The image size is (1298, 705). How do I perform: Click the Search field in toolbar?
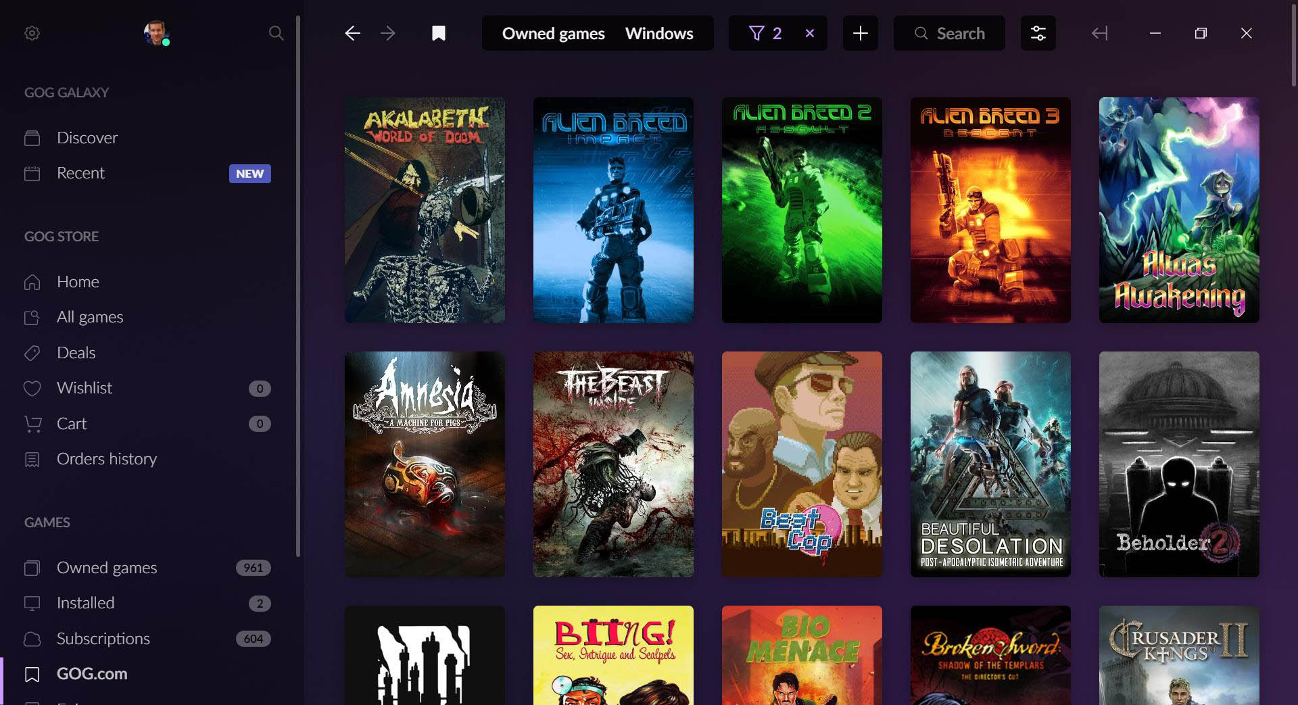[x=949, y=33]
